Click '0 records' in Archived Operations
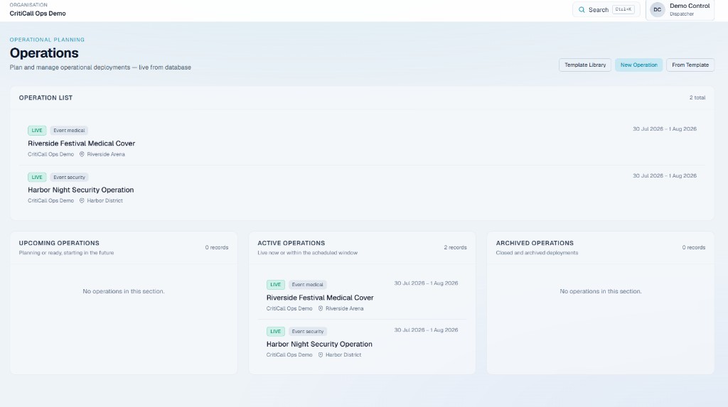The width and height of the screenshot is (728, 407). 694,247
